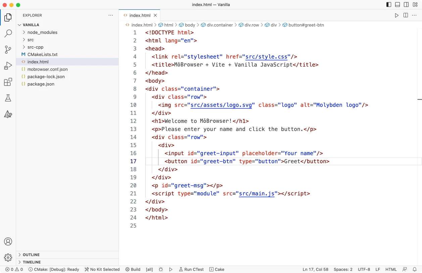Screen dimensions: 422x273
Task: Click the Manage gear icon
Action: coord(8,257)
